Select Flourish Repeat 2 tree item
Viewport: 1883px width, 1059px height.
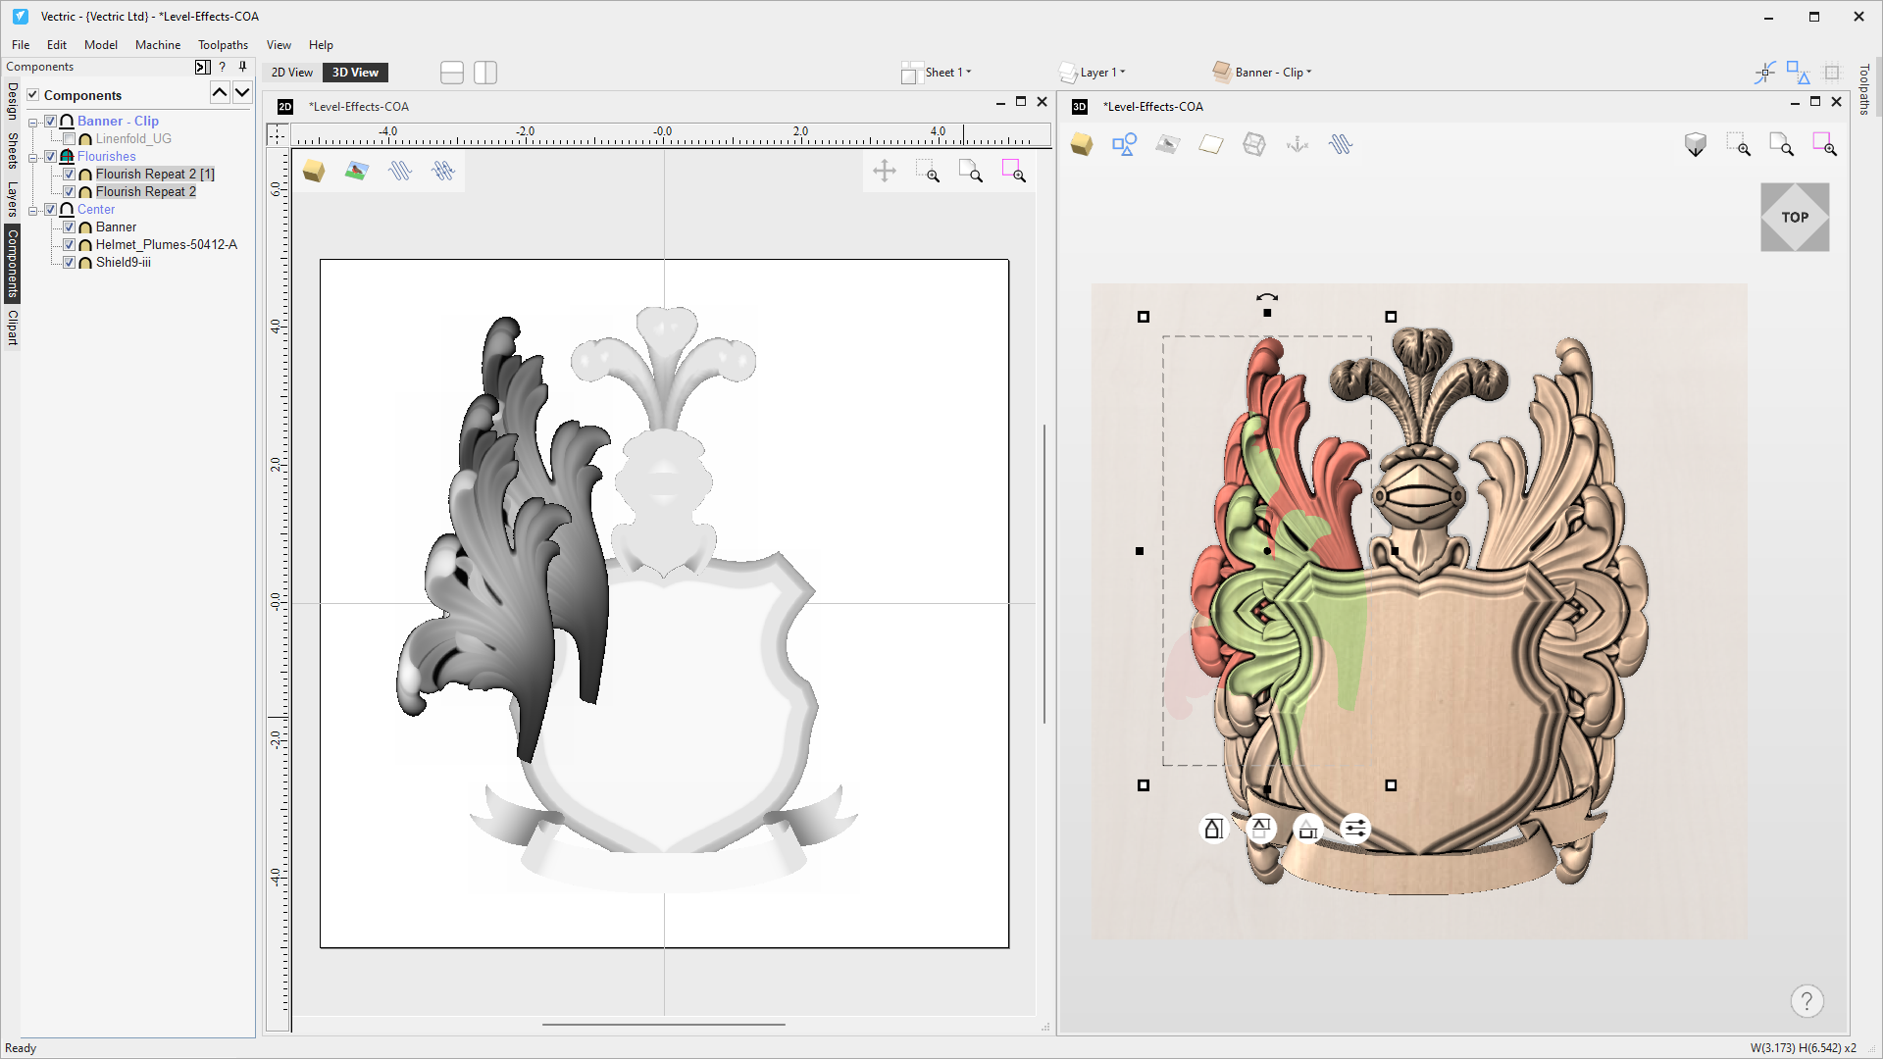[x=146, y=191]
